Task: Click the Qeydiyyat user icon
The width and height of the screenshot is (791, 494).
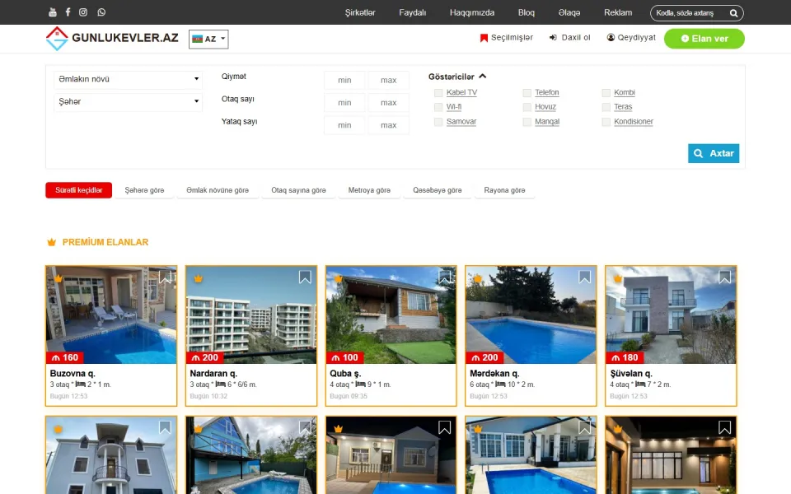Action: point(611,37)
